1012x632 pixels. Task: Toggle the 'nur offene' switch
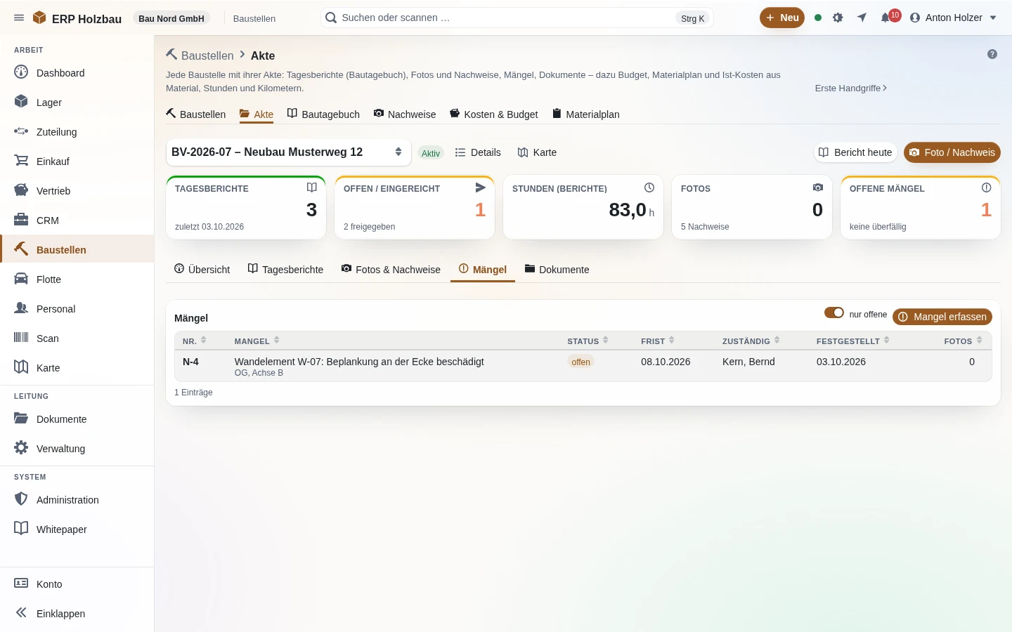click(x=834, y=312)
